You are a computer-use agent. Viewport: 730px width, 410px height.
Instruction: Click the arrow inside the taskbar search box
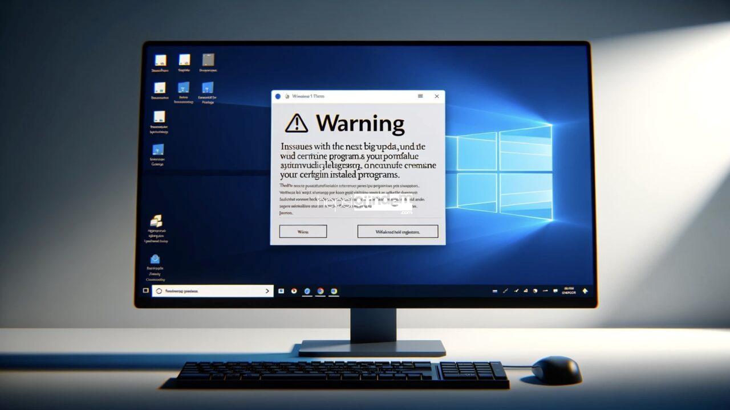tap(267, 291)
